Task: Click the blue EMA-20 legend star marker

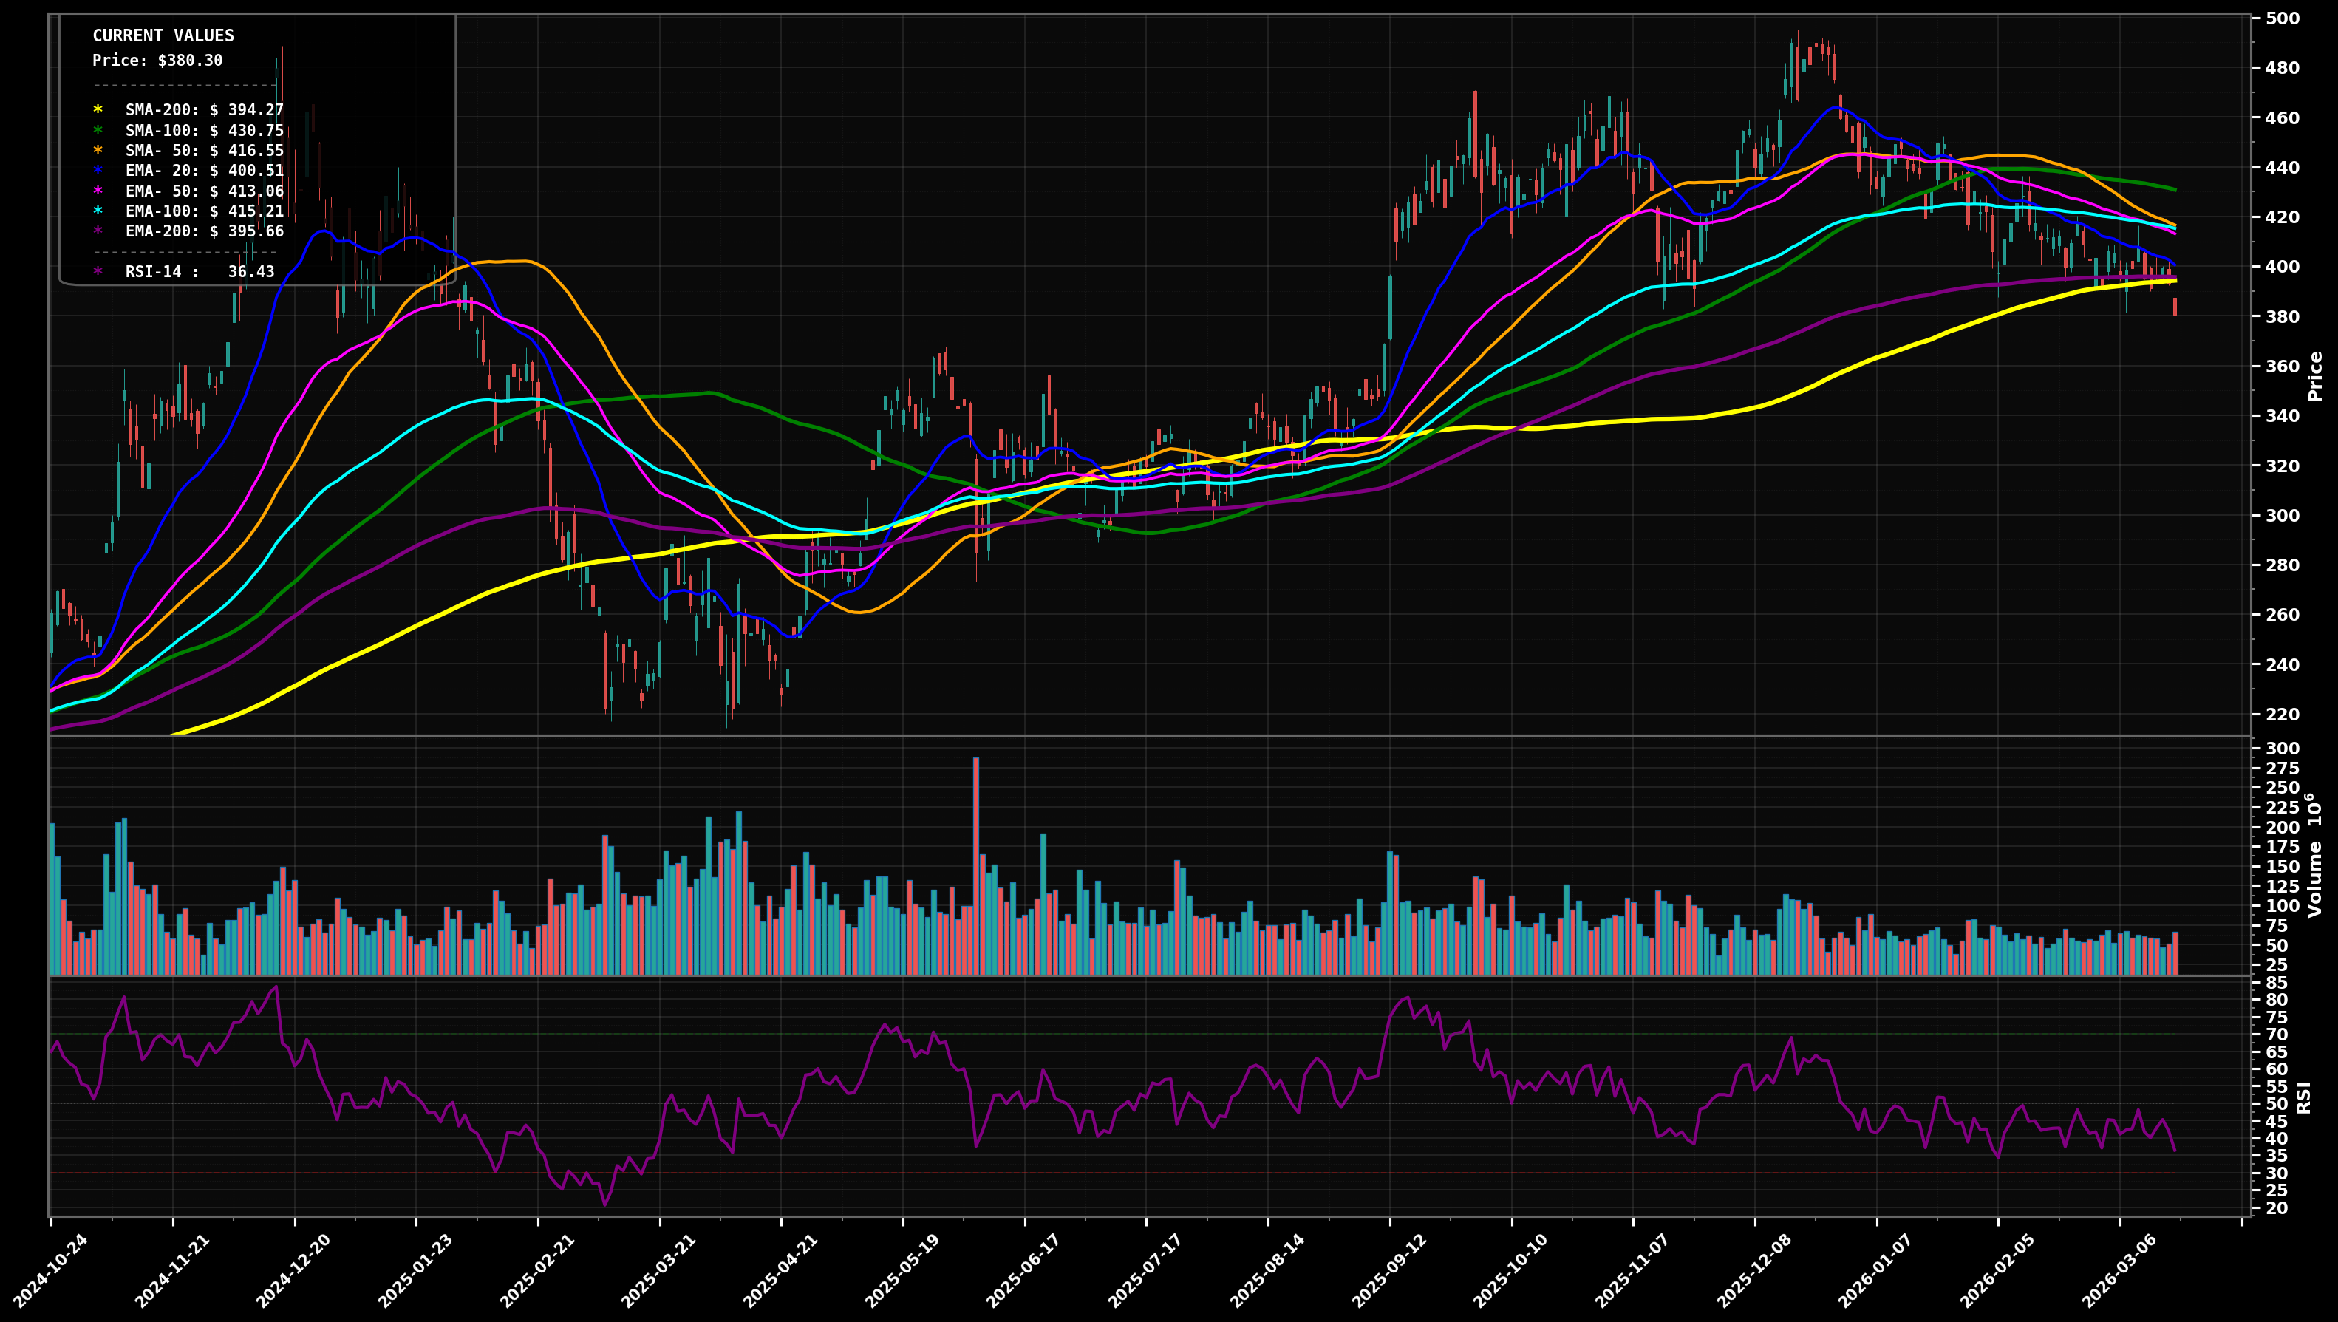Action: [x=99, y=171]
